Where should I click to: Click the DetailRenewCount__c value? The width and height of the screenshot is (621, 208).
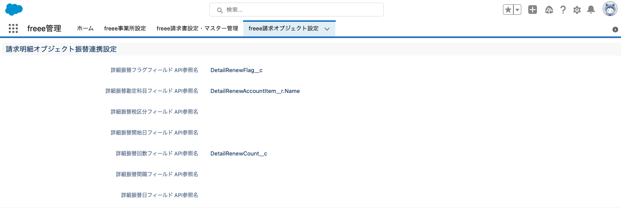tap(239, 153)
